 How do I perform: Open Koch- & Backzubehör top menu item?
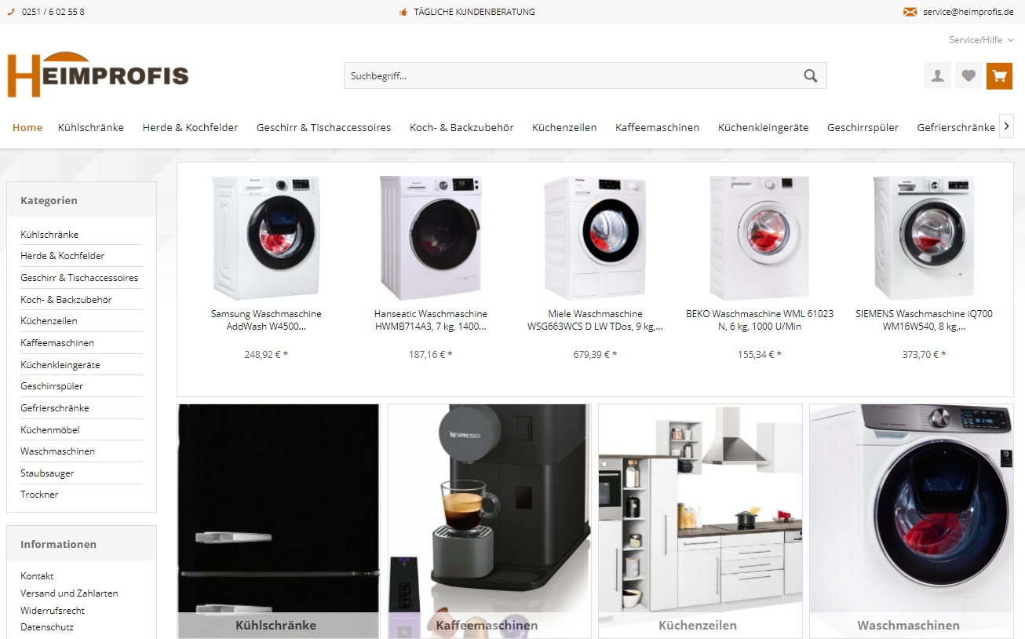pyautogui.click(x=461, y=127)
